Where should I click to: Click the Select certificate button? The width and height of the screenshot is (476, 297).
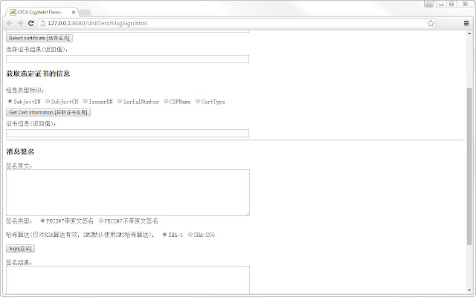39,38
